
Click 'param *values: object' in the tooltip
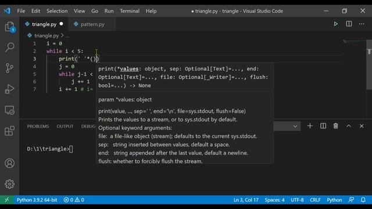coord(125,99)
